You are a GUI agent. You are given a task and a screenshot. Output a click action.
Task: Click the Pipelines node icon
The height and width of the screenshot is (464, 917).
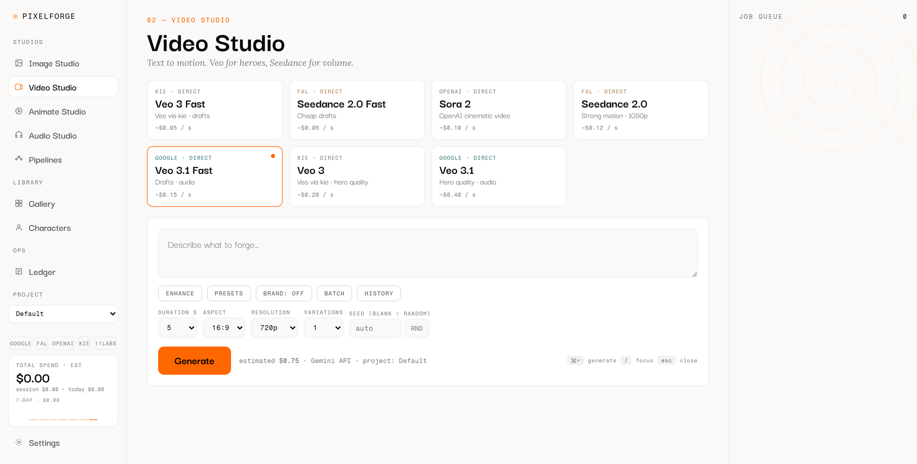pyautogui.click(x=19, y=159)
